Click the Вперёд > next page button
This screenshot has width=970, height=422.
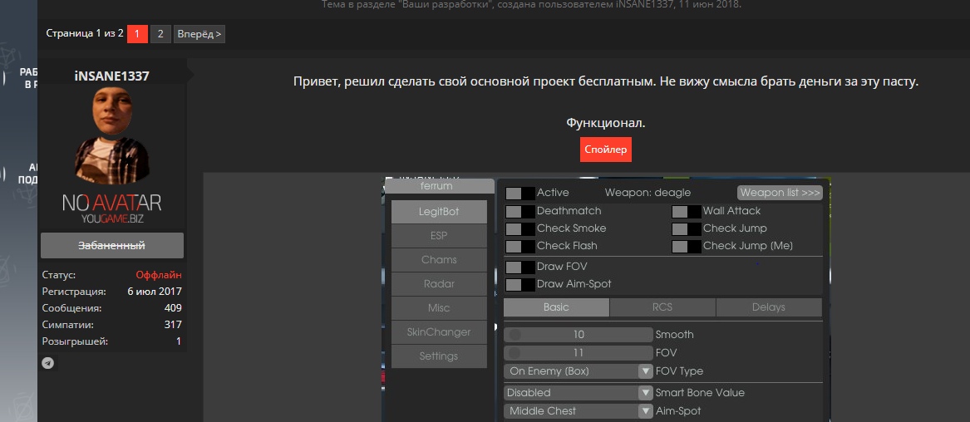199,34
